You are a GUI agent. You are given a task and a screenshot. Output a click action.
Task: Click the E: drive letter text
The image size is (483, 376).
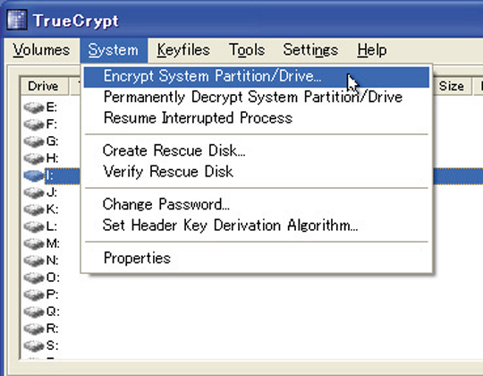(52, 107)
